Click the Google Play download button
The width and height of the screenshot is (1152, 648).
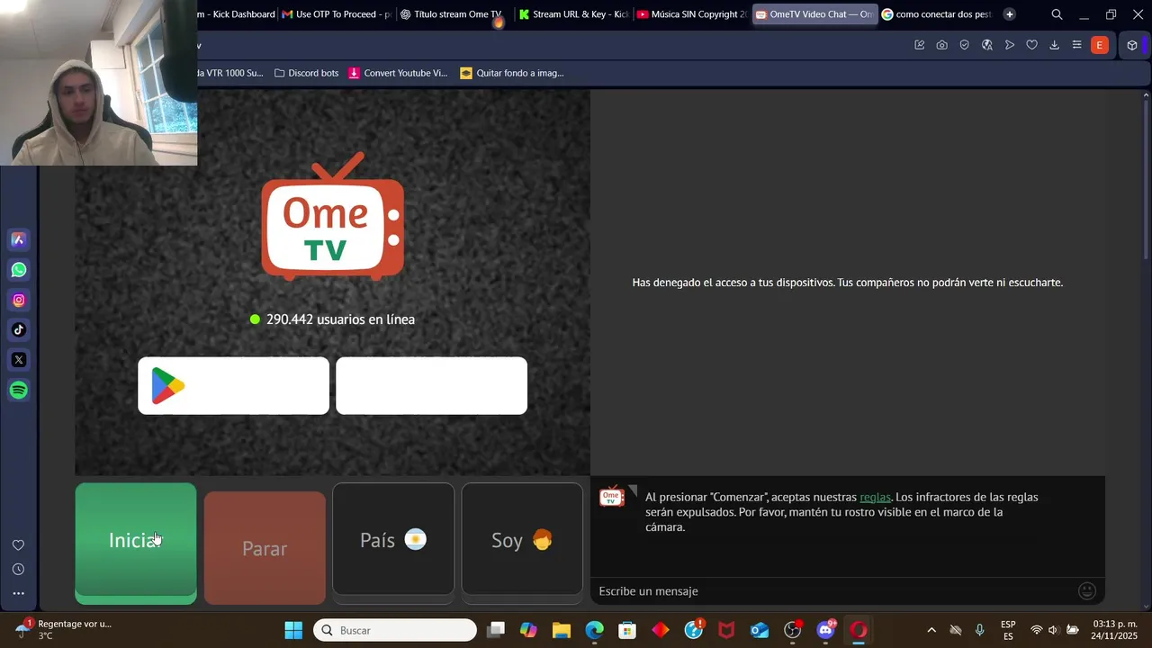pos(234,386)
